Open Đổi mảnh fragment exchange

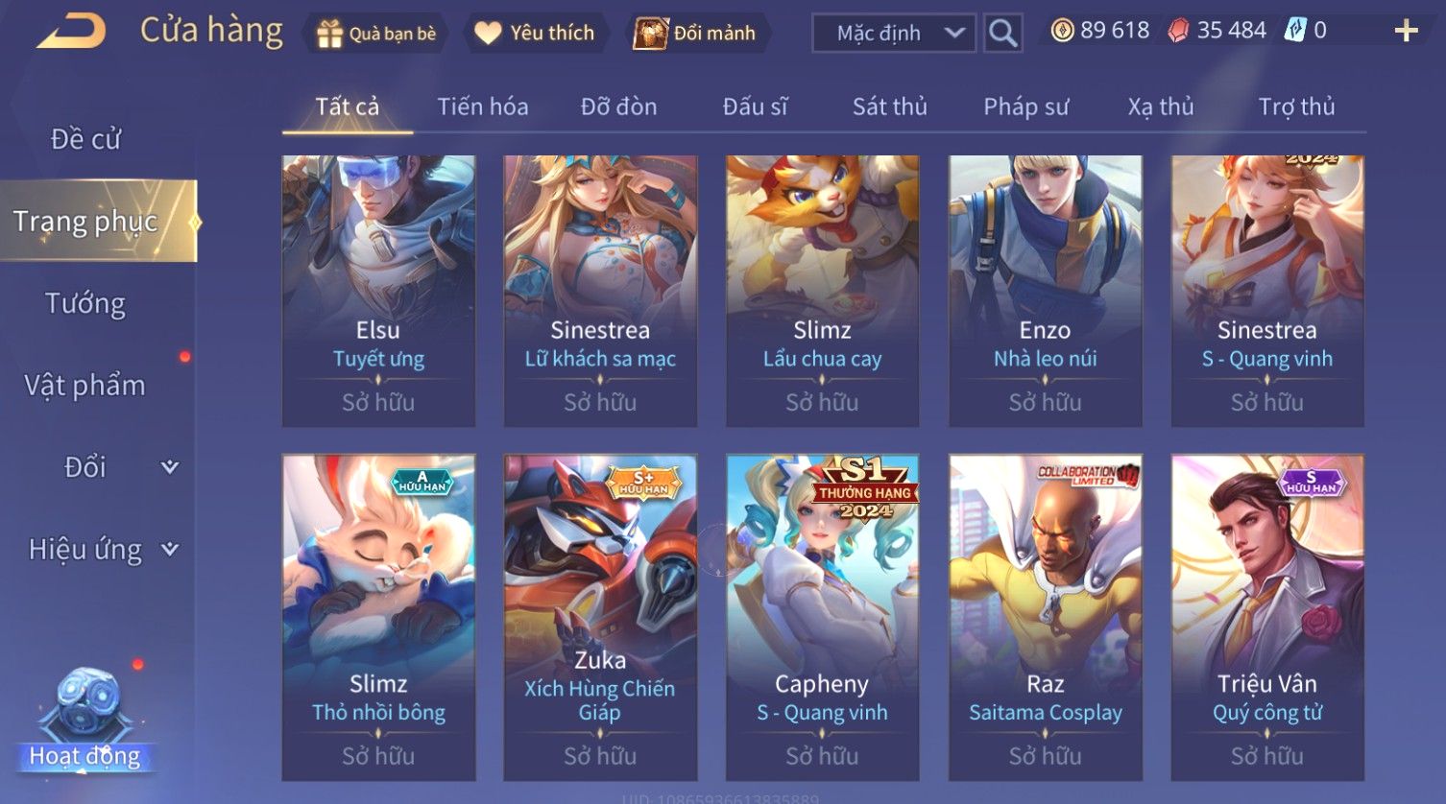[650, 34]
